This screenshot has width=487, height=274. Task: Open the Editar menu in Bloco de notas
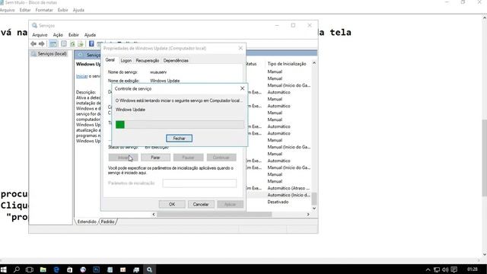click(x=25, y=10)
